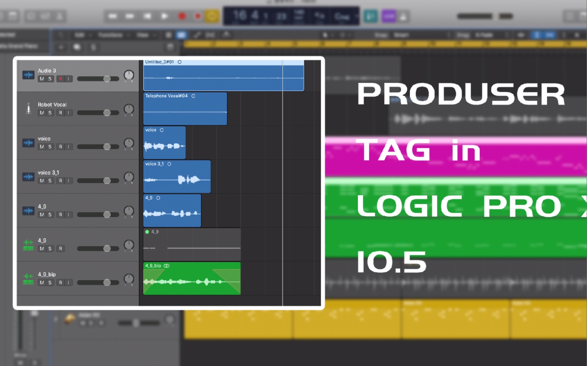Mute the voice track
The width and height of the screenshot is (587, 366).
[42, 147]
